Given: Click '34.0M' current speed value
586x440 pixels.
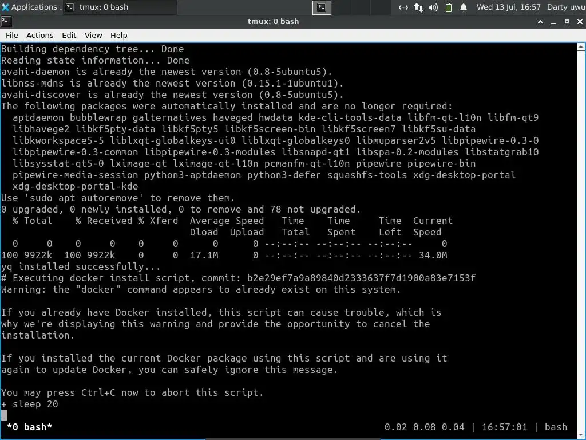Looking at the screenshot, I should click(433, 255).
